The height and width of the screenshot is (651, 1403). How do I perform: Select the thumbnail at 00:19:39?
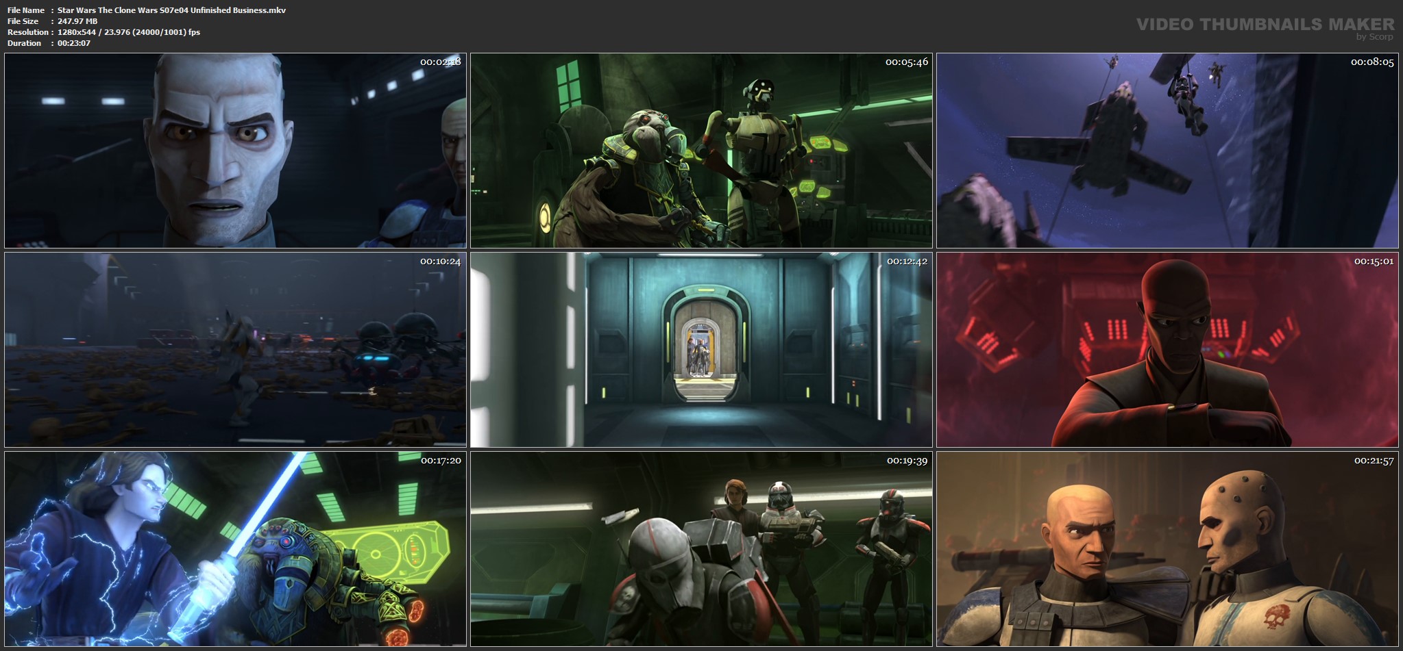[x=701, y=549]
